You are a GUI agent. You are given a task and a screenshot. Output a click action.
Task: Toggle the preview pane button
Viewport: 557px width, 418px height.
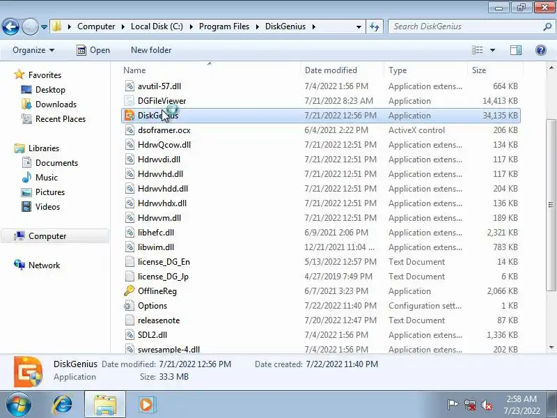coord(516,50)
